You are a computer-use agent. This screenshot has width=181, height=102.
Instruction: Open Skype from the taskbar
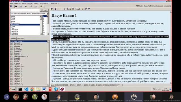pos(56,89)
